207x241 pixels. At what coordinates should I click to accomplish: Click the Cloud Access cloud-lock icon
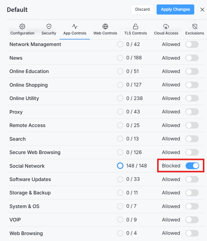[x=166, y=26]
